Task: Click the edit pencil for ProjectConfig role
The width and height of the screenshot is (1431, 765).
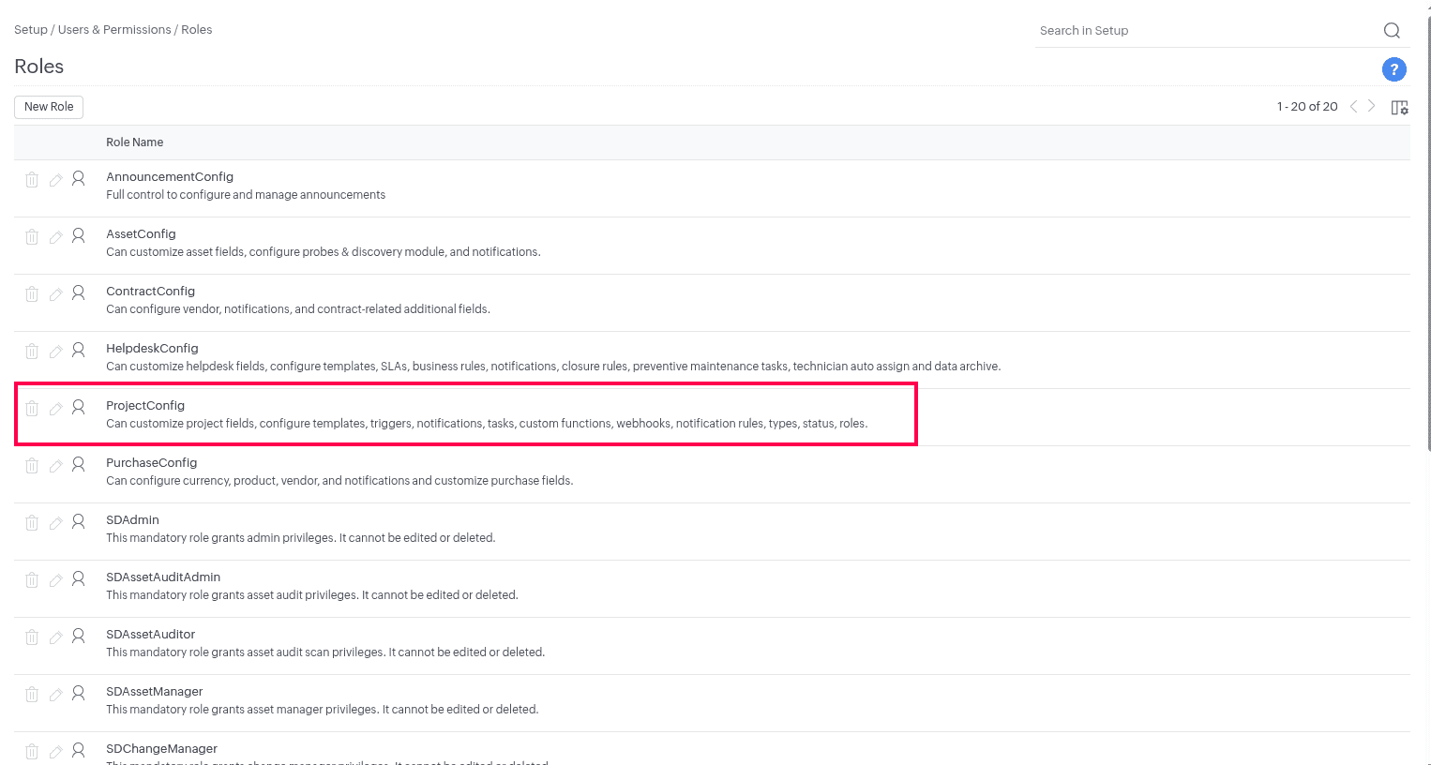Action: (56, 409)
